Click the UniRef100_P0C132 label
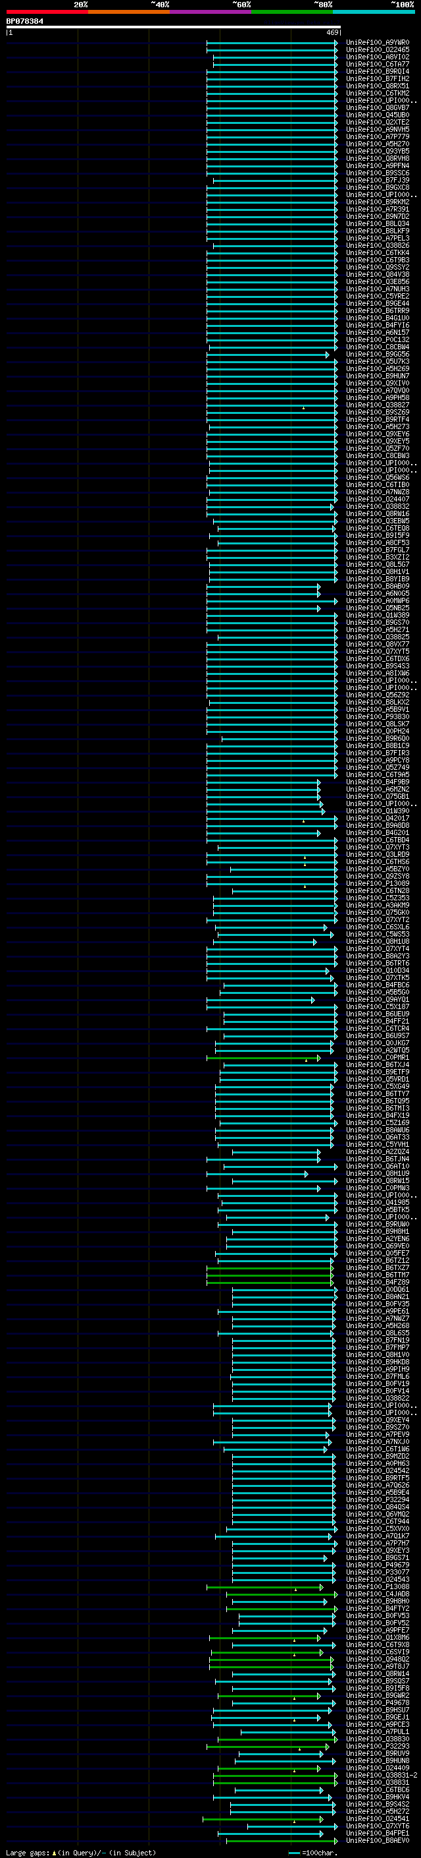This screenshot has height=1858, width=421. (x=378, y=339)
